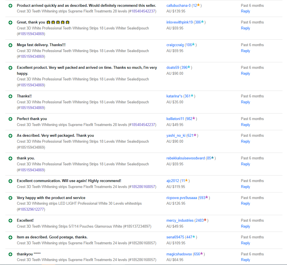Viewport: 287px width, 265px height.
Task: Click star icon beside craigccraig score 106
Action: pyautogui.click(x=193, y=44)
